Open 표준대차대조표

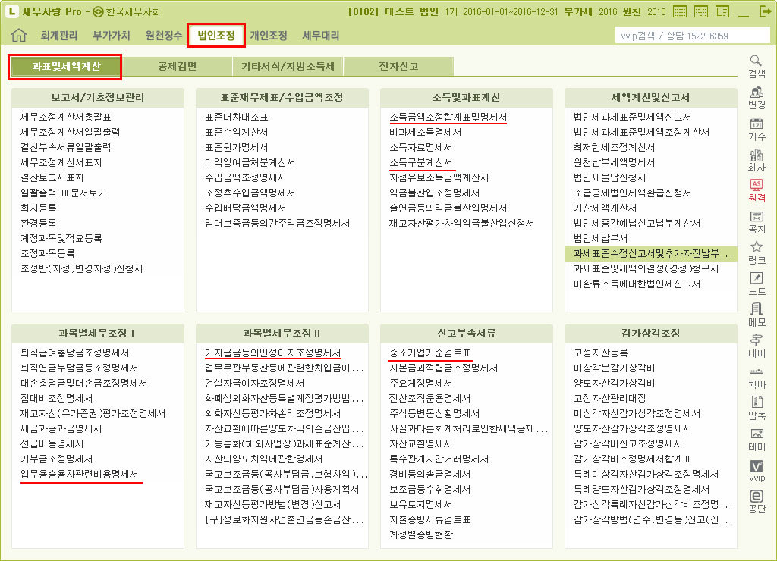237,118
